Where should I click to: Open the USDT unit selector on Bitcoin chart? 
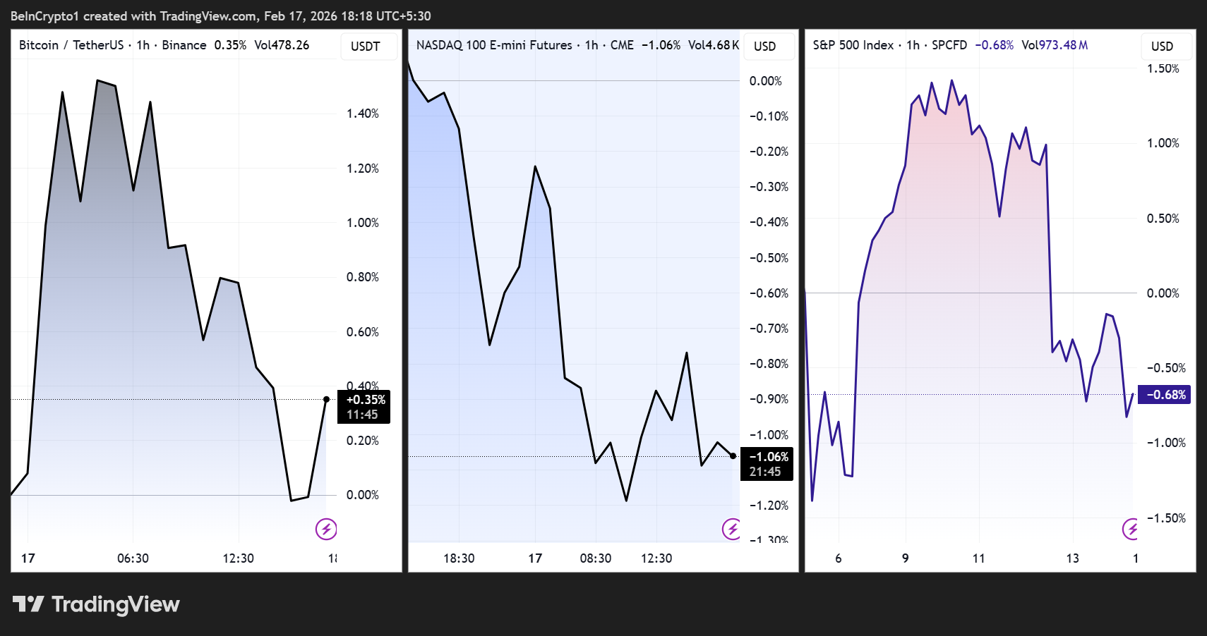pyautogui.click(x=368, y=46)
